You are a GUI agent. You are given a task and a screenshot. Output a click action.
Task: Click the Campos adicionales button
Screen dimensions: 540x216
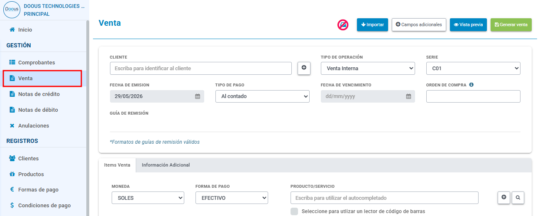[419, 25]
